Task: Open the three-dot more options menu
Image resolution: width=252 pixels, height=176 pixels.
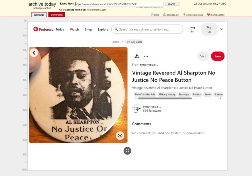Action: point(146,56)
